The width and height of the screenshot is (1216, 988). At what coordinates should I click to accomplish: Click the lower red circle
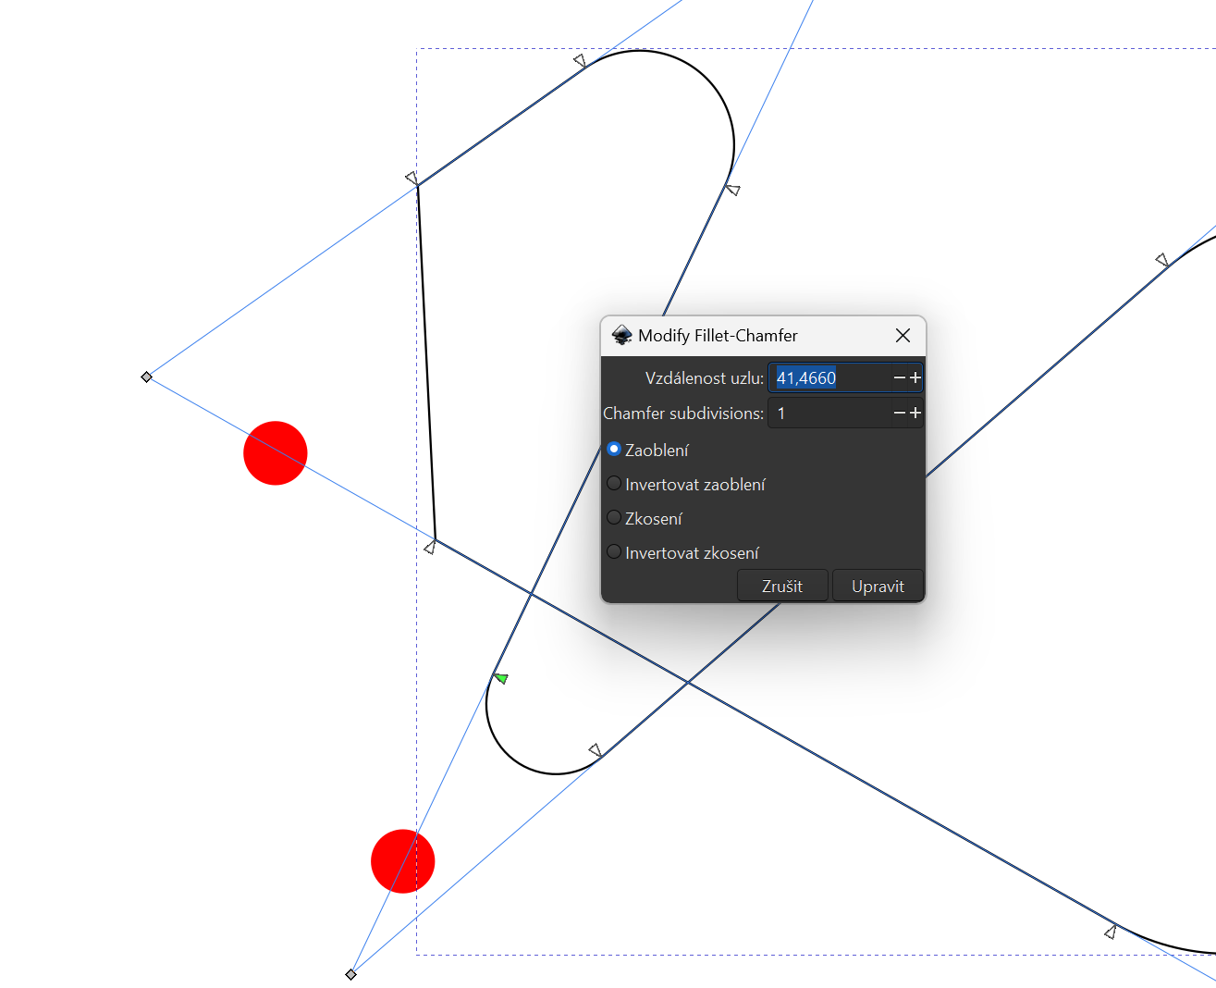tap(402, 860)
